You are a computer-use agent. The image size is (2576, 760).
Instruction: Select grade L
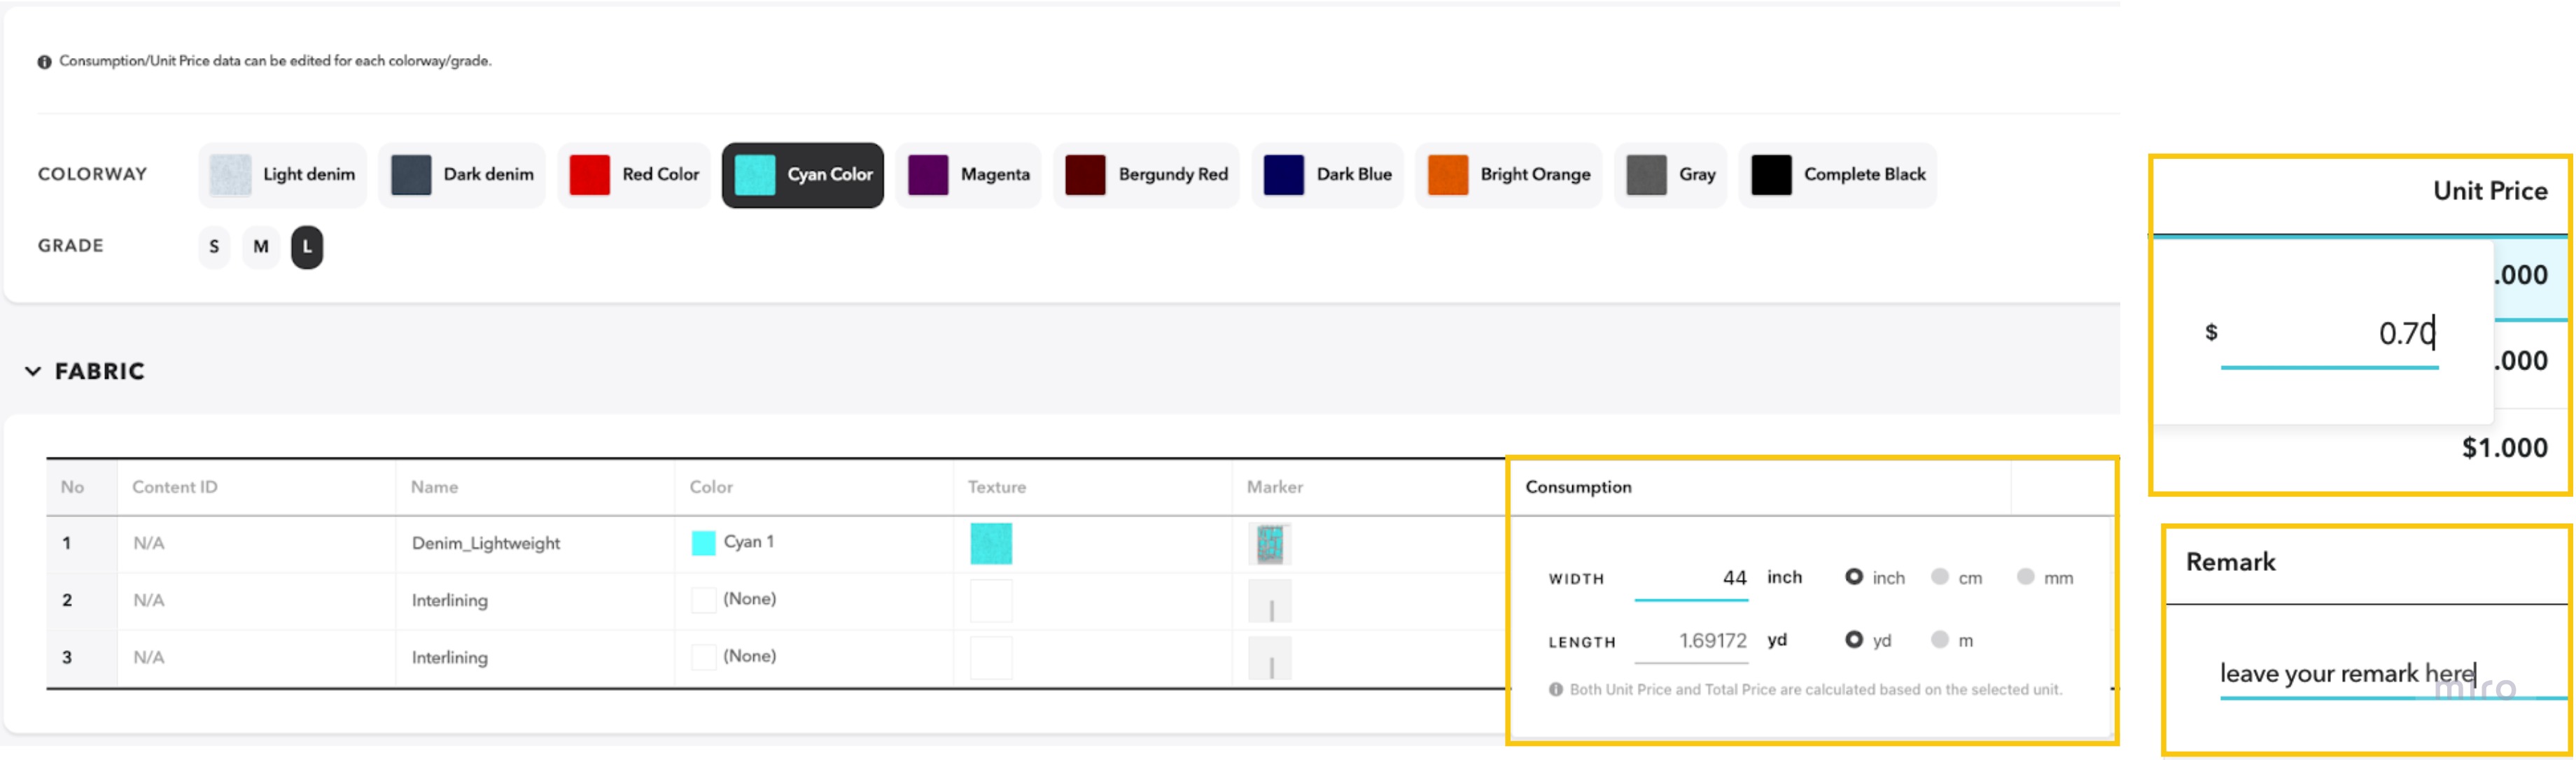pos(307,247)
